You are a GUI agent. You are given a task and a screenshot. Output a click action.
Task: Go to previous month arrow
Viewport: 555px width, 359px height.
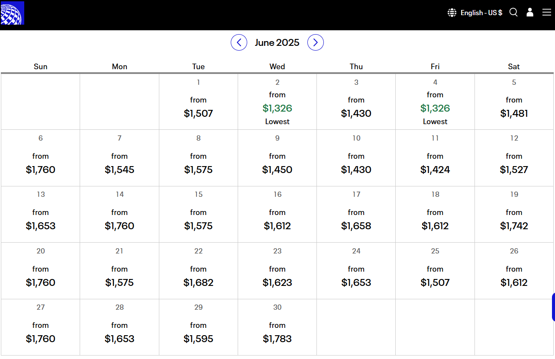pyautogui.click(x=239, y=42)
